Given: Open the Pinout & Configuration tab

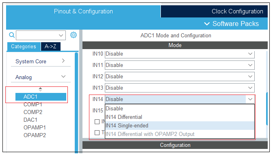Looking at the screenshot, I should (x=83, y=11).
